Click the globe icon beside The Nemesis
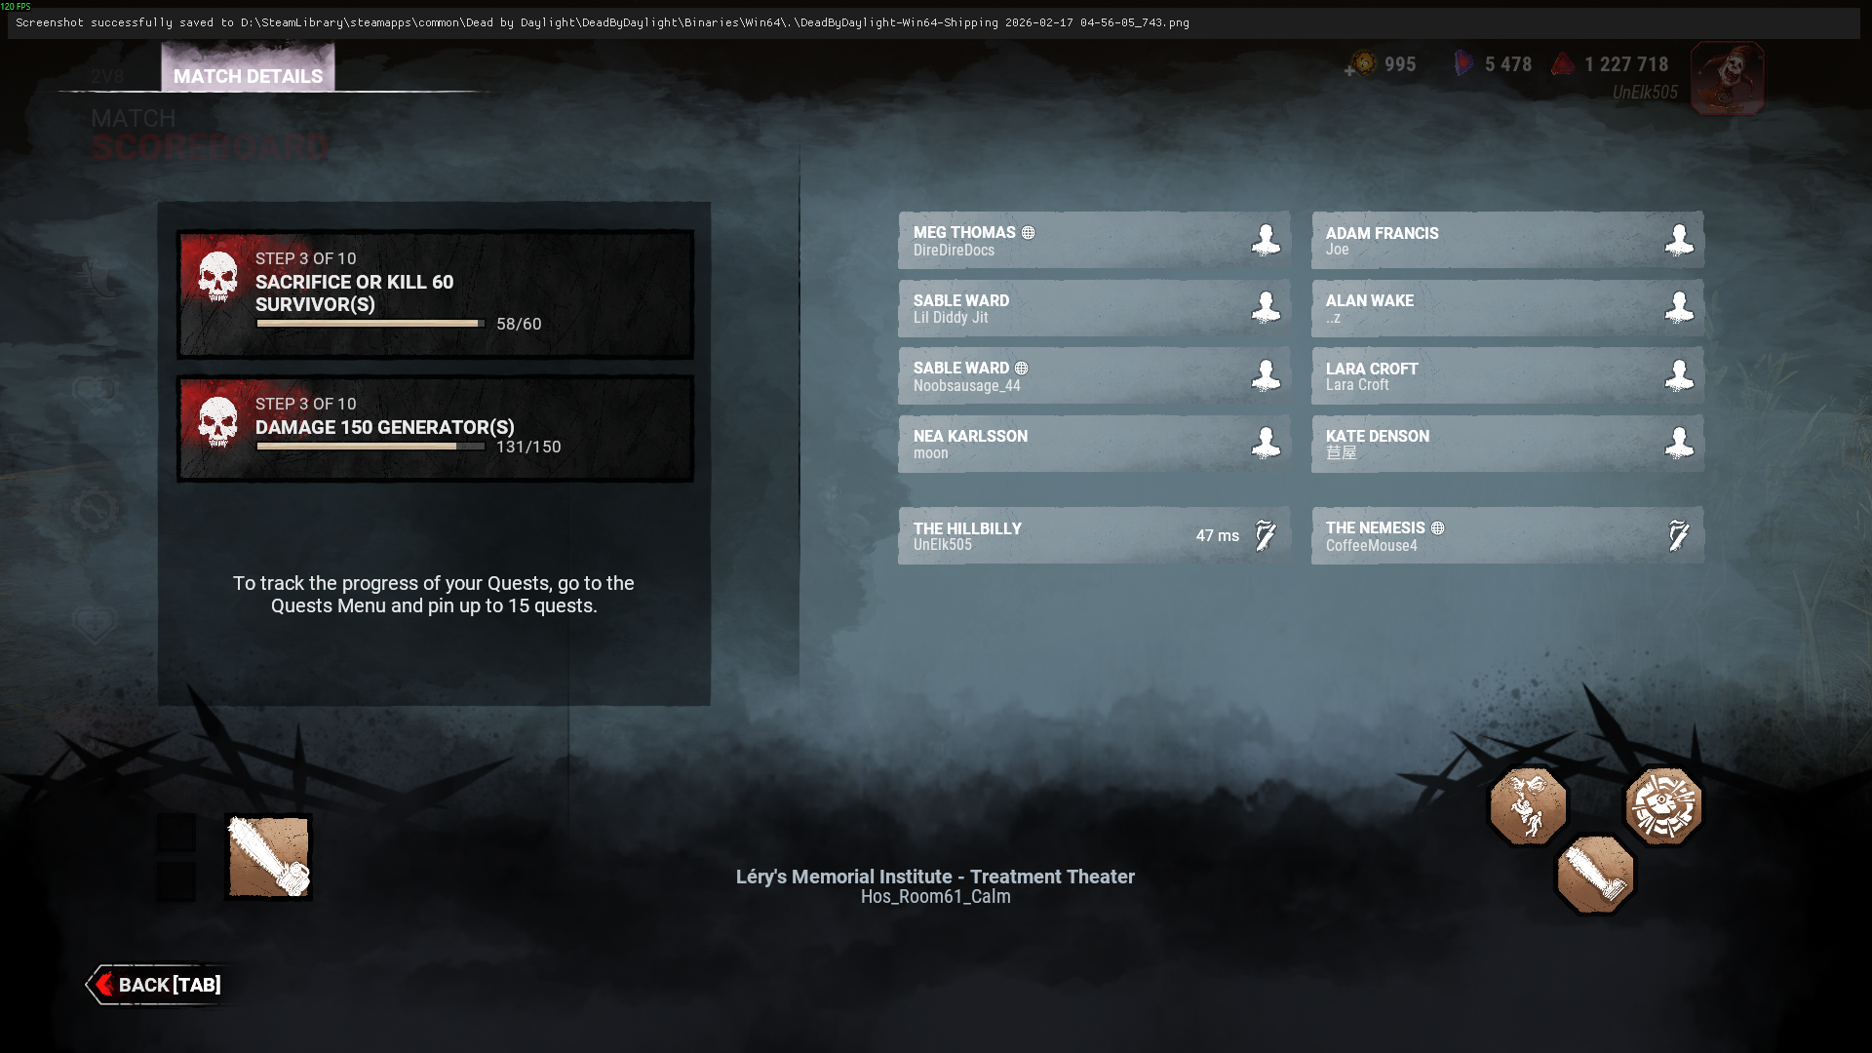The width and height of the screenshot is (1872, 1053). pos(1437,528)
